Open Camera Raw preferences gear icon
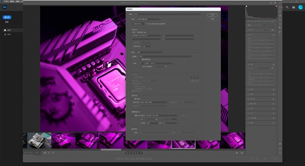The image size is (305, 166). click(275, 3)
